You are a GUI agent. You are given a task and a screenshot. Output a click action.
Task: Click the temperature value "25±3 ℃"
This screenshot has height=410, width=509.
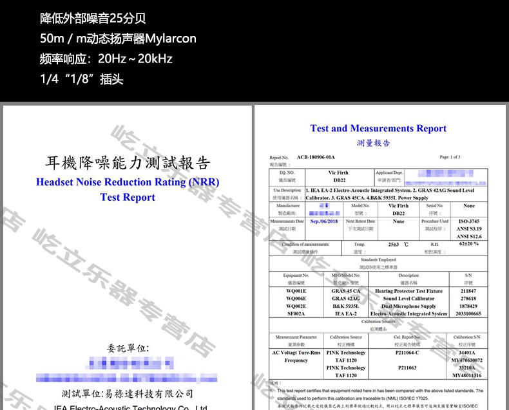click(x=398, y=244)
